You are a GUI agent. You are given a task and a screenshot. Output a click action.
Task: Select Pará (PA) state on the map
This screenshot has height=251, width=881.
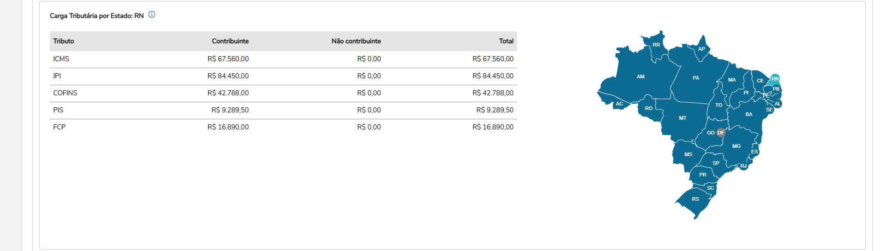point(696,78)
